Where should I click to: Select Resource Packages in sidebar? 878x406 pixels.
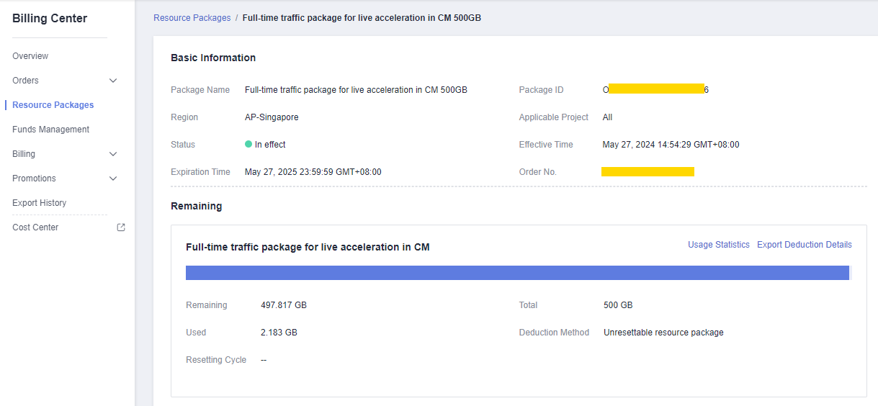(53, 105)
